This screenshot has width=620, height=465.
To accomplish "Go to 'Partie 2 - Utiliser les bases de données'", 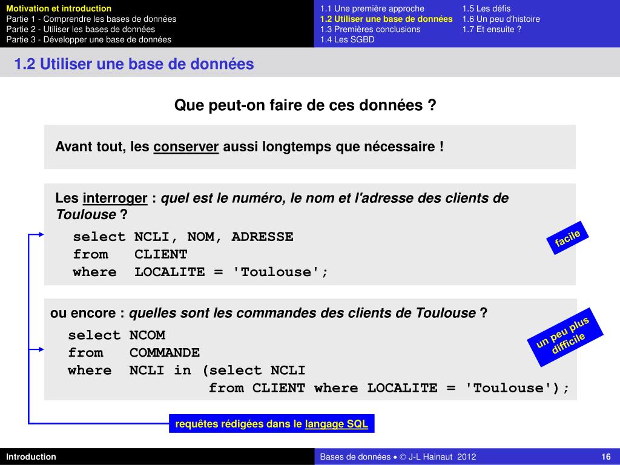I will click(x=81, y=29).
